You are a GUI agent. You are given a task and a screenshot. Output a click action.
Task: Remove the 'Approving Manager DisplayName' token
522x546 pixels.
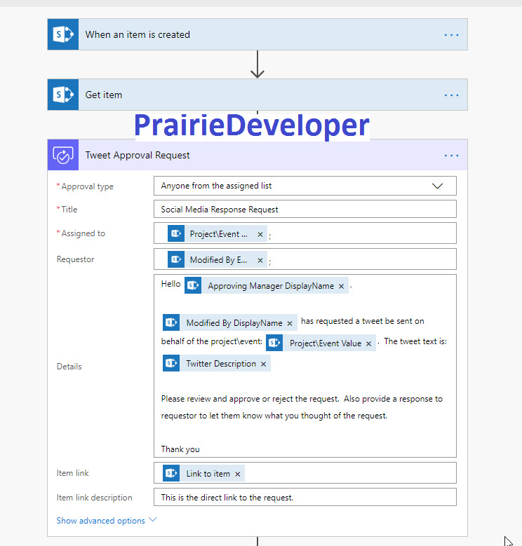[341, 286]
